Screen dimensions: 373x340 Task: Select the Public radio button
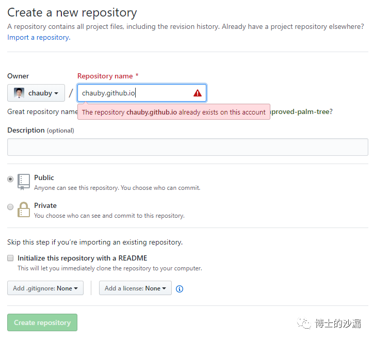pos(10,179)
